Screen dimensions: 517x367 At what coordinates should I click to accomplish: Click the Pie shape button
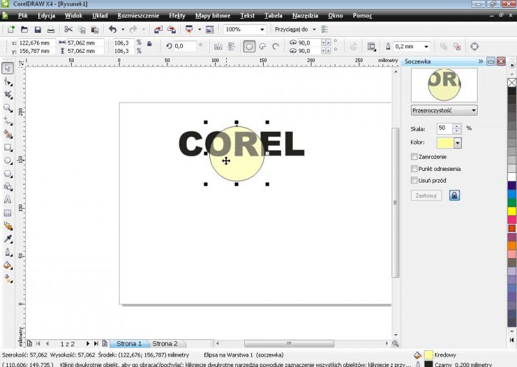262,46
